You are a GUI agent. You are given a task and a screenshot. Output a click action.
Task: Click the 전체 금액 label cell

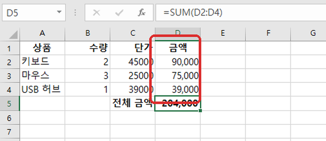tap(133, 103)
